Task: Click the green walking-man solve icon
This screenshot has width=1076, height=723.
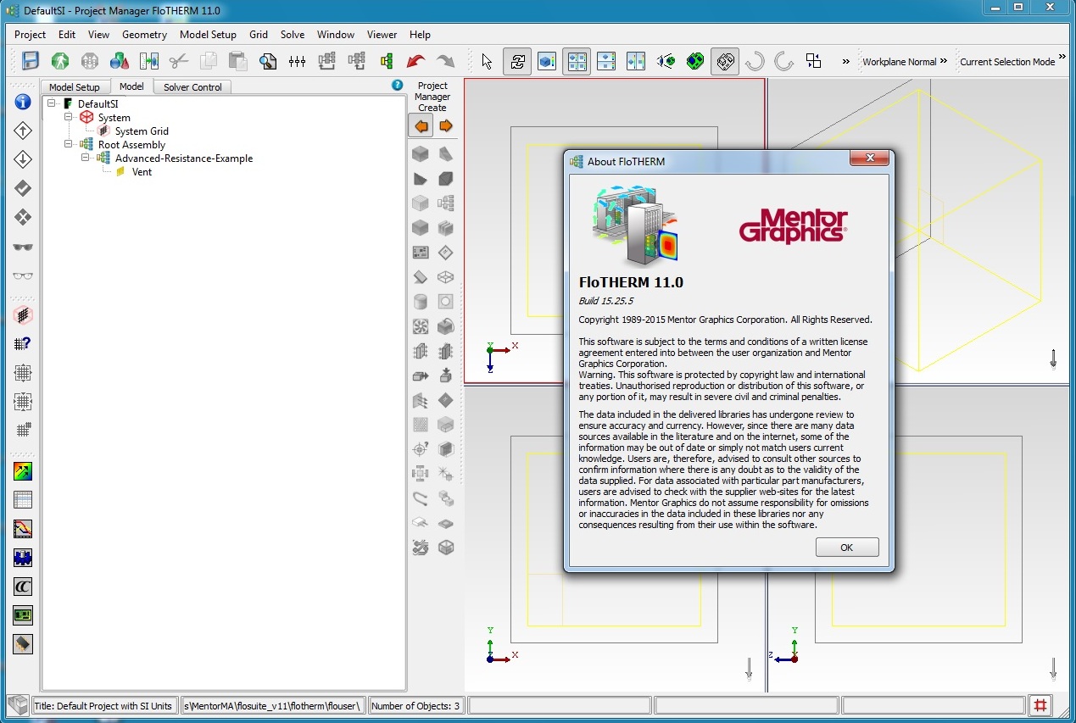Action: click(x=60, y=61)
